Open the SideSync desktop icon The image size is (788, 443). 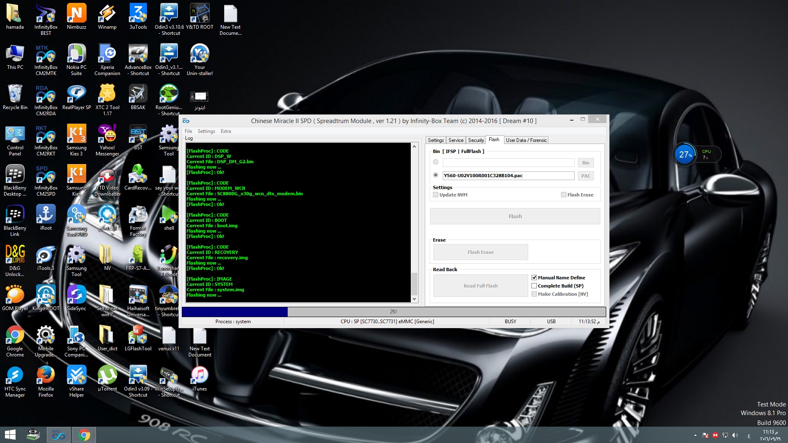coord(76,298)
